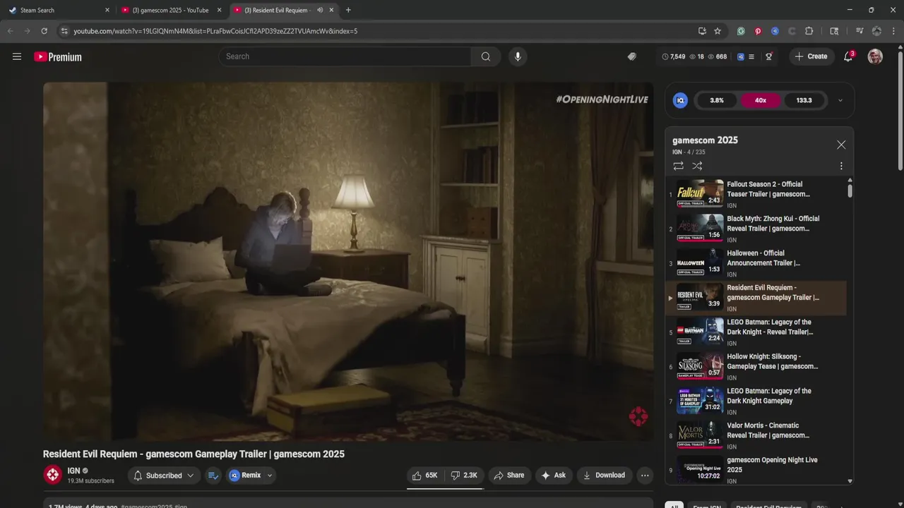Viewport: 904px width, 508px height.
Task: Open more actions three-dot under video
Action: [x=645, y=476]
